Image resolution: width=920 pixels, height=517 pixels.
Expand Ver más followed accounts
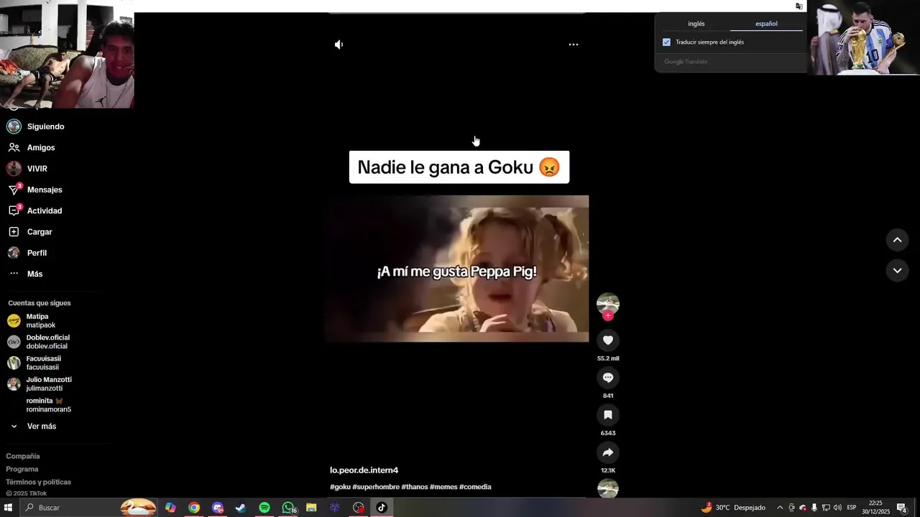tap(33, 427)
